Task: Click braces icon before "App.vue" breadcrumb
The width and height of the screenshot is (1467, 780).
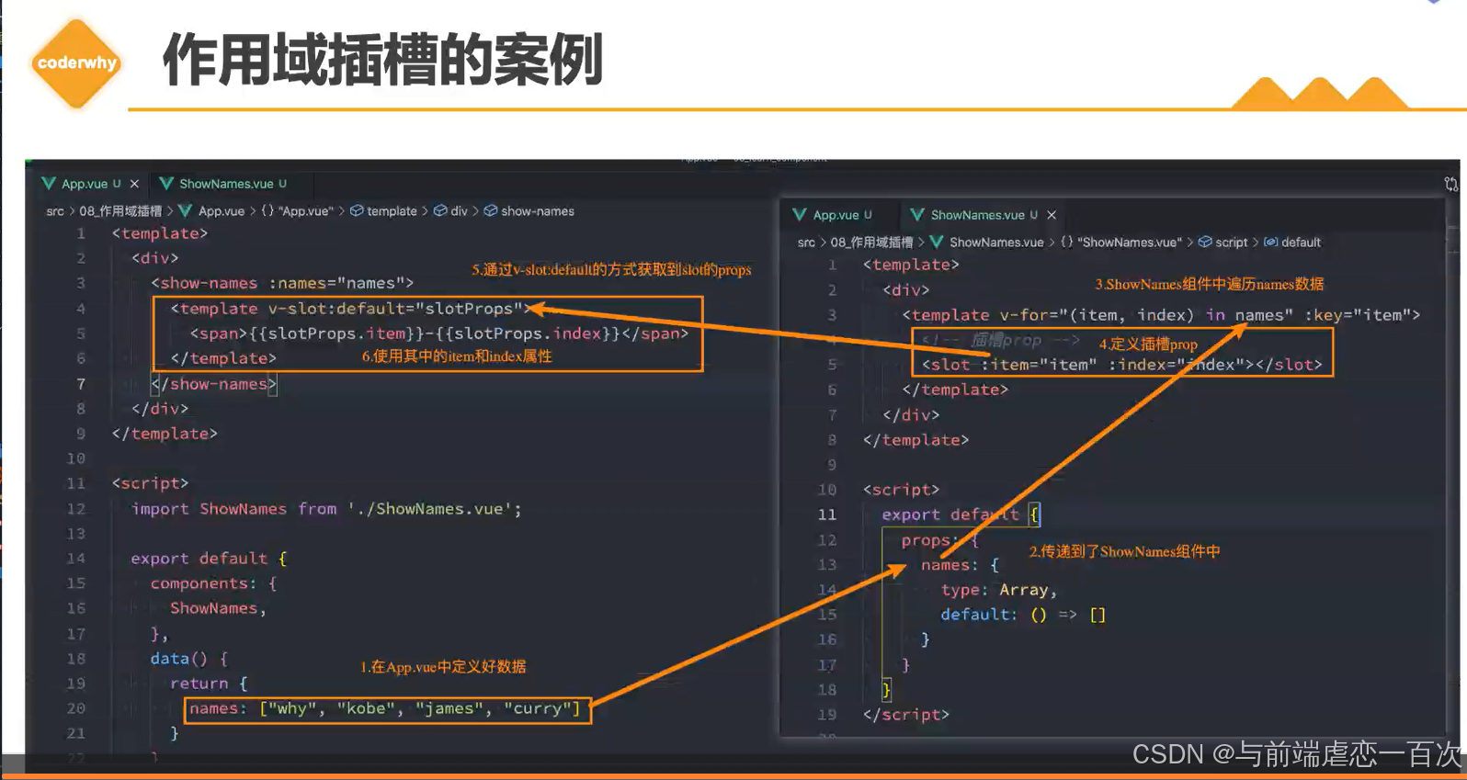Action: click(x=267, y=211)
